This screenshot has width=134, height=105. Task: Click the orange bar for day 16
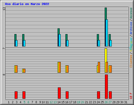[68, 69]
